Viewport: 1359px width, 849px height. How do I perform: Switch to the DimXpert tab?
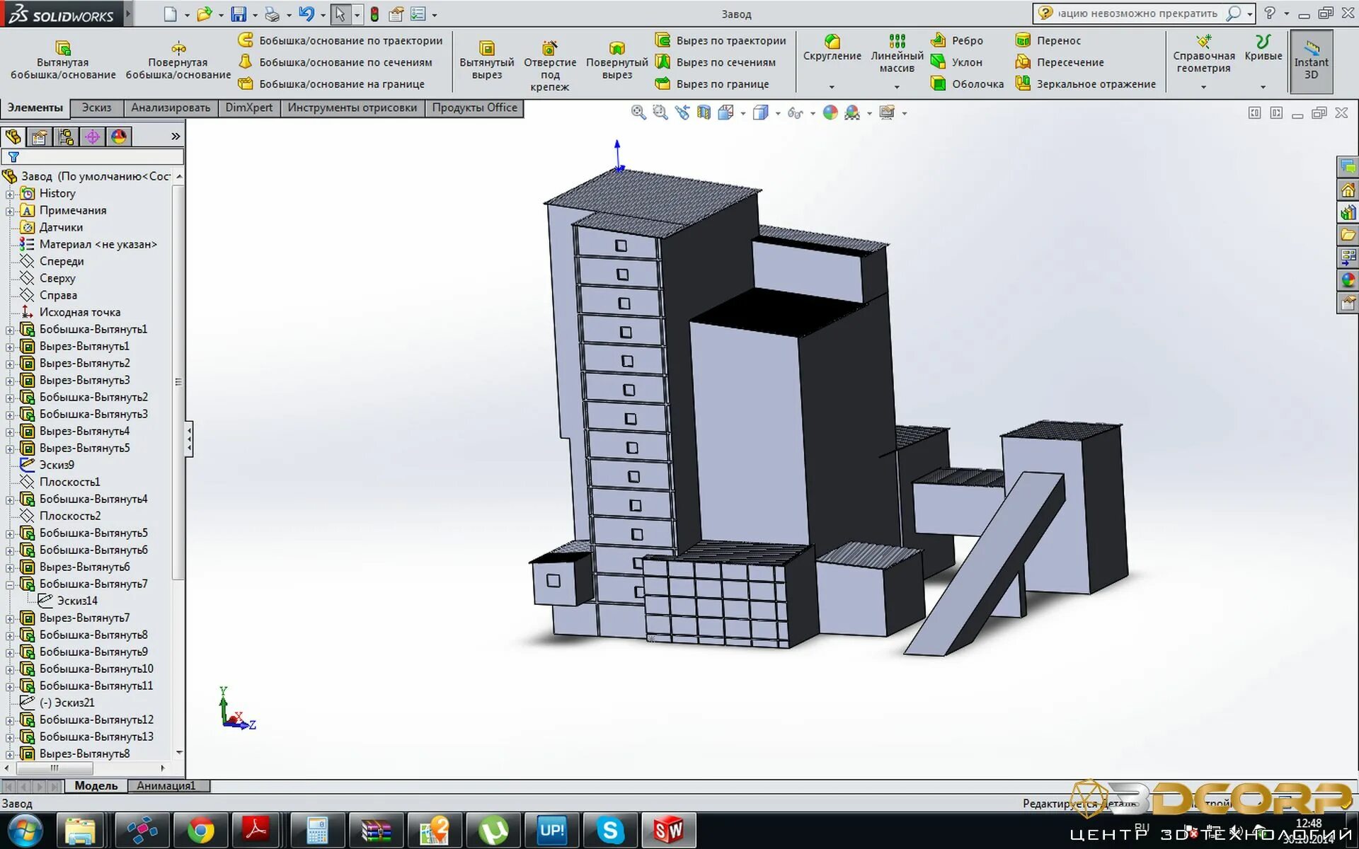coord(249,108)
